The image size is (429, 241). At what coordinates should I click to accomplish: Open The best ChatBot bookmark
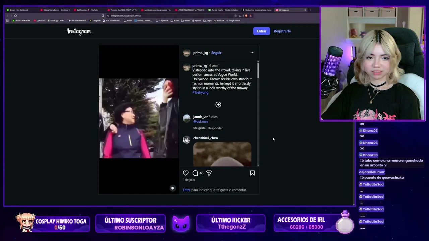tap(78, 21)
